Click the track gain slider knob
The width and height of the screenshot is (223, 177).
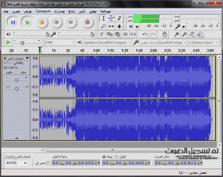click(x=16, y=80)
